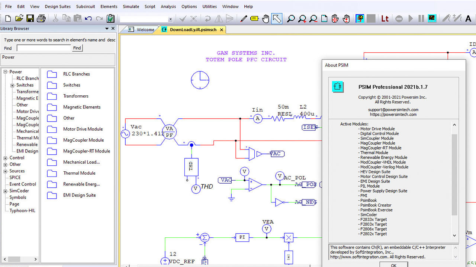The image size is (476, 267).
Task: Open the LTspice 'Lt' toolbar icon
Action: click(x=385, y=19)
